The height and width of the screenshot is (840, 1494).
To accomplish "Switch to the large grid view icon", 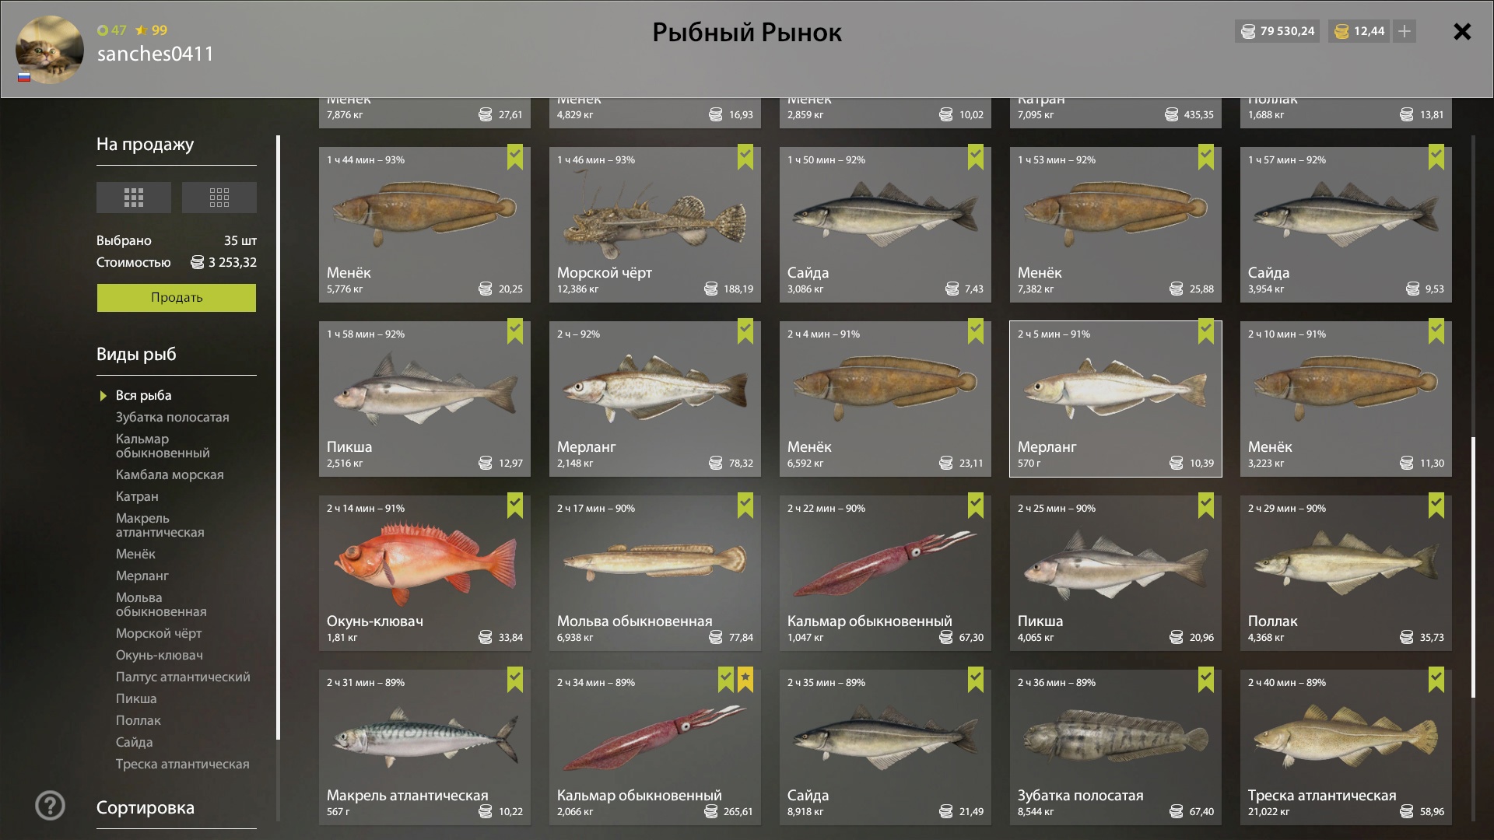I will [134, 198].
